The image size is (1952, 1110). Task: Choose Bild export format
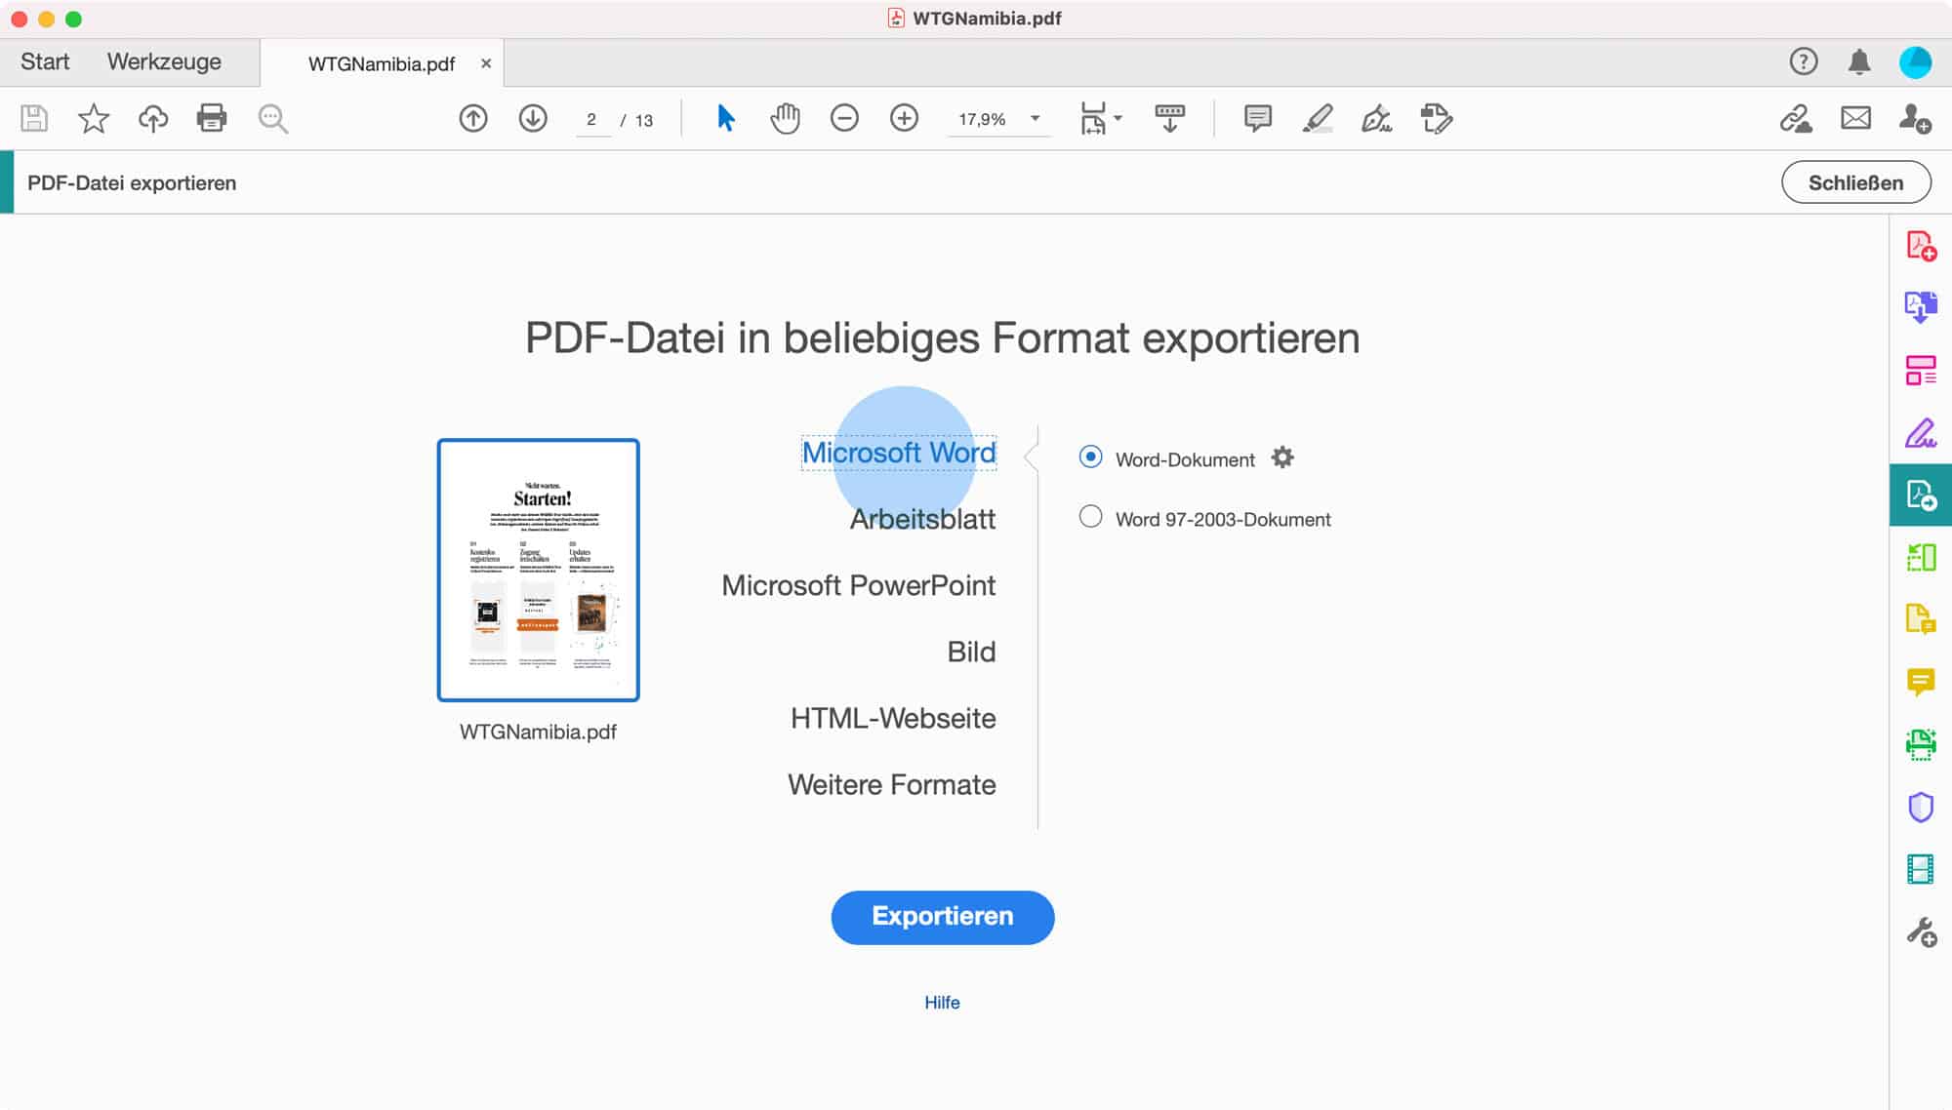(x=971, y=652)
